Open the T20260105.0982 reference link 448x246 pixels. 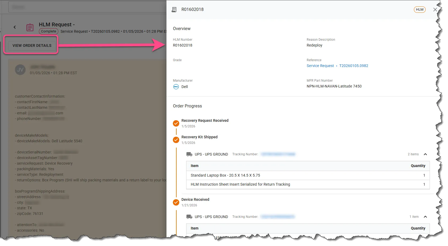[354, 66]
